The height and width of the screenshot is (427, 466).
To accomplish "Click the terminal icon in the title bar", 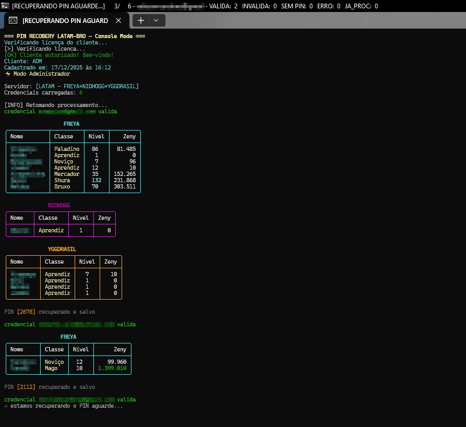I will (5, 6).
